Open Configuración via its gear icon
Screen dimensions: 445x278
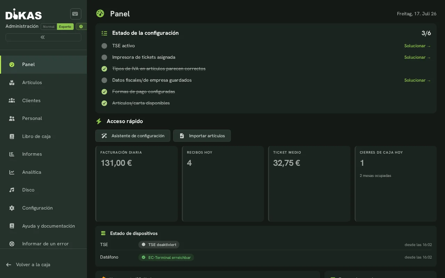[12, 208]
